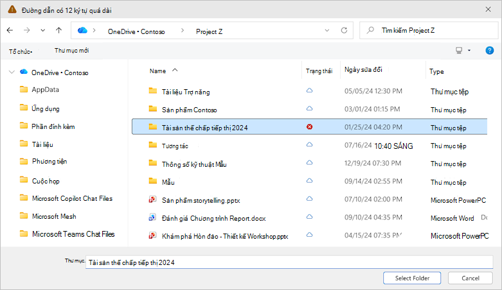Sort by the Name column header
This screenshot has width=502, height=290.
coord(158,71)
